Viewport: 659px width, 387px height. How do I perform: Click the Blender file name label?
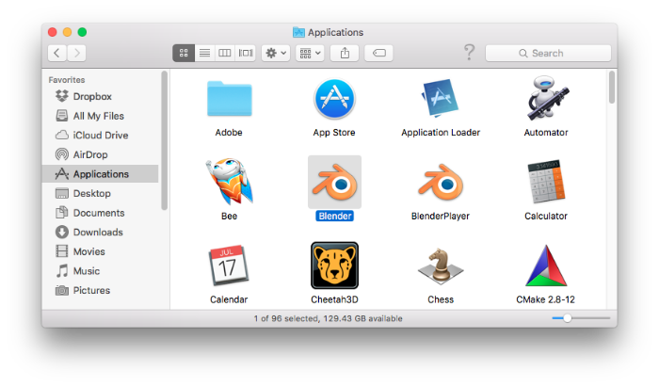click(334, 216)
